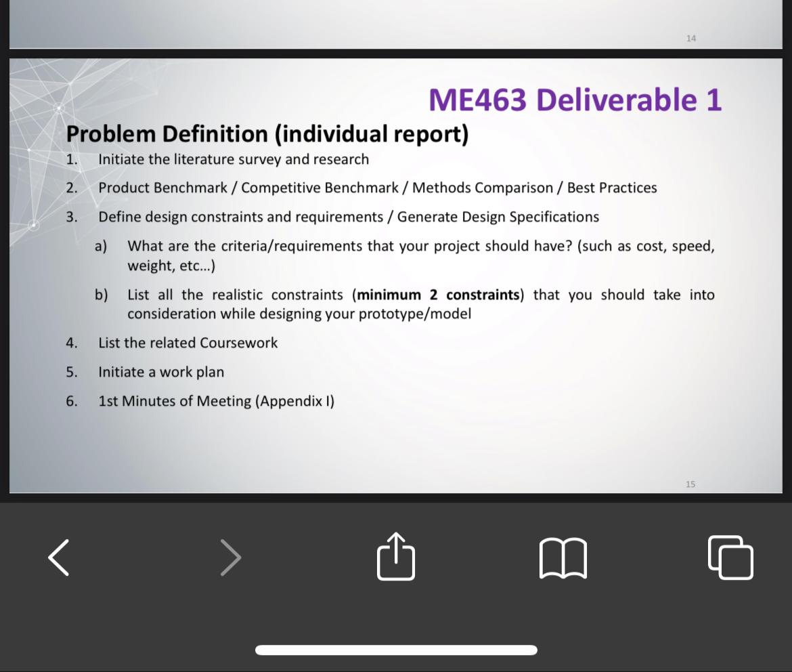The image size is (792, 672).
Task: Tap the grayed-out forward arrow
Action: [x=231, y=557]
